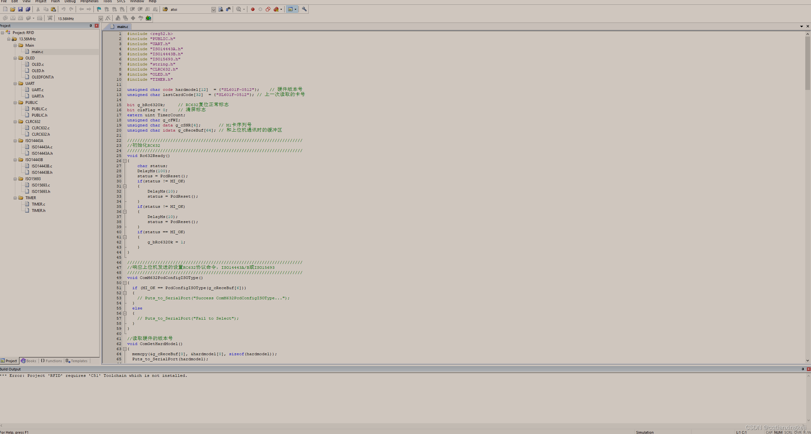
Task: Open the Pack Installer icon
Action: coord(148,18)
